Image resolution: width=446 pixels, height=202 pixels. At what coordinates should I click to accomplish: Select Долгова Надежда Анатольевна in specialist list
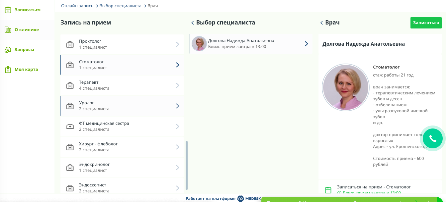[x=251, y=44]
